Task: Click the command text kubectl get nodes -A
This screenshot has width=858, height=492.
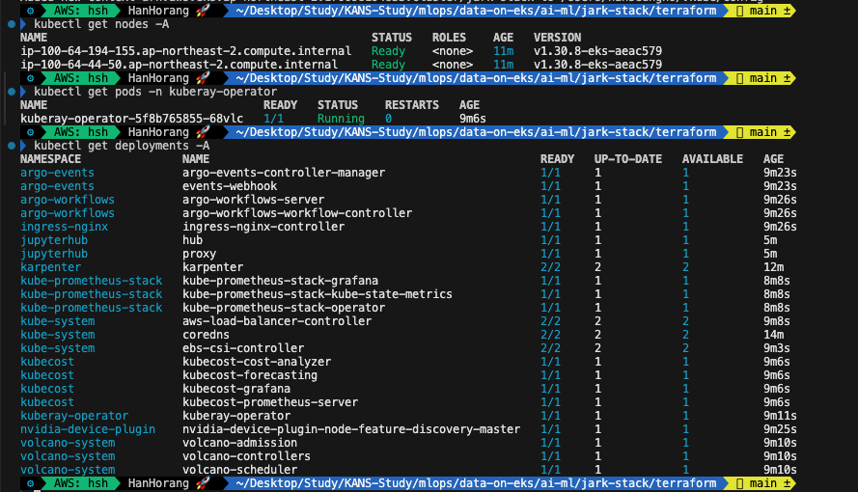Action: [101, 24]
